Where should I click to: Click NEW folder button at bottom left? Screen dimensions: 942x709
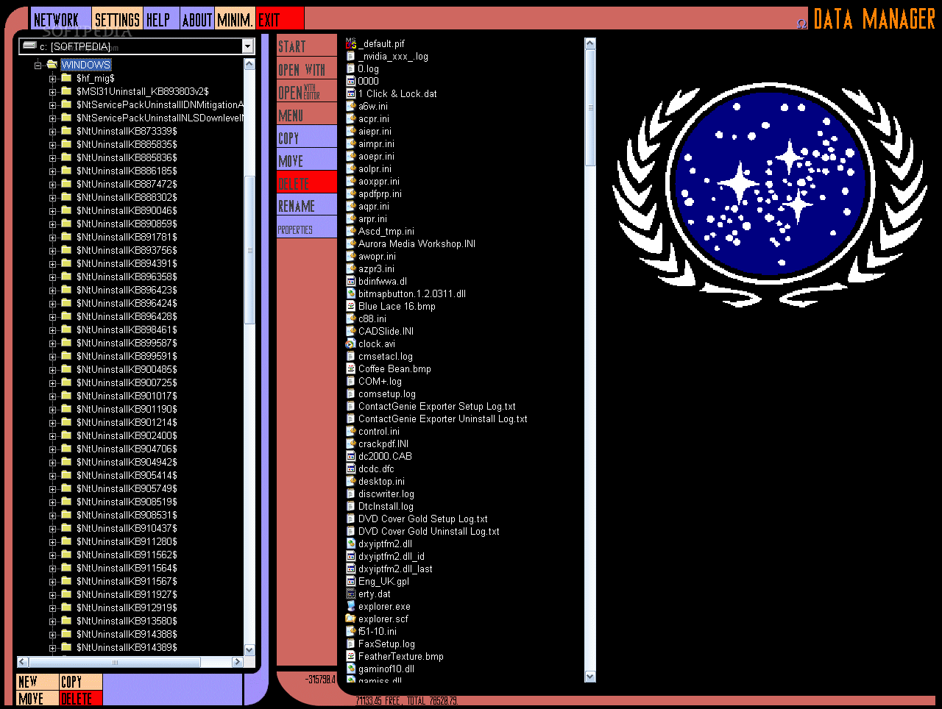pyautogui.click(x=38, y=682)
